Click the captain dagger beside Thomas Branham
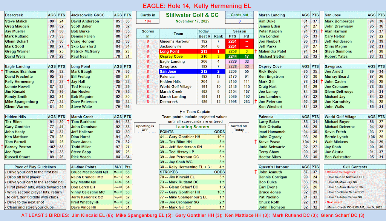 point(2,71)
